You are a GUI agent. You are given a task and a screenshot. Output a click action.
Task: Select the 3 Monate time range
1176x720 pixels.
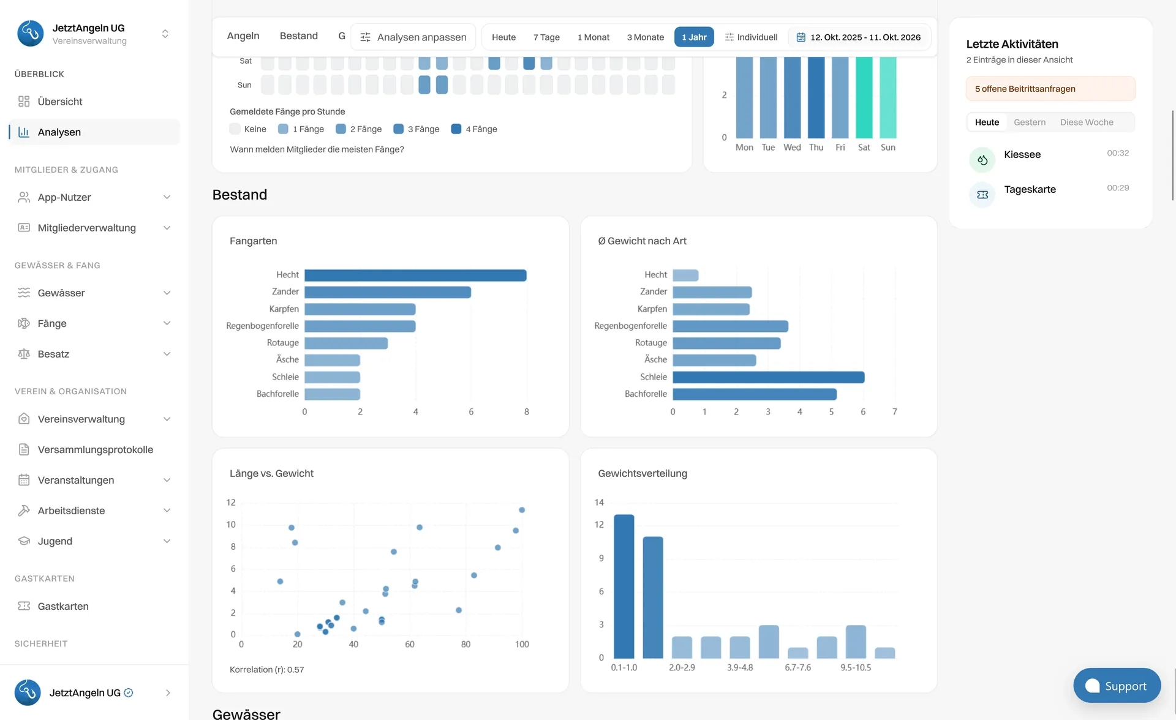[x=645, y=37]
